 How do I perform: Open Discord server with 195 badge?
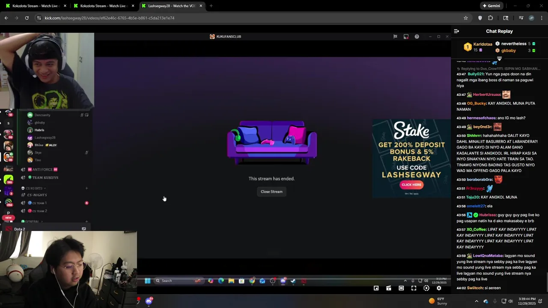pos(9,180)
